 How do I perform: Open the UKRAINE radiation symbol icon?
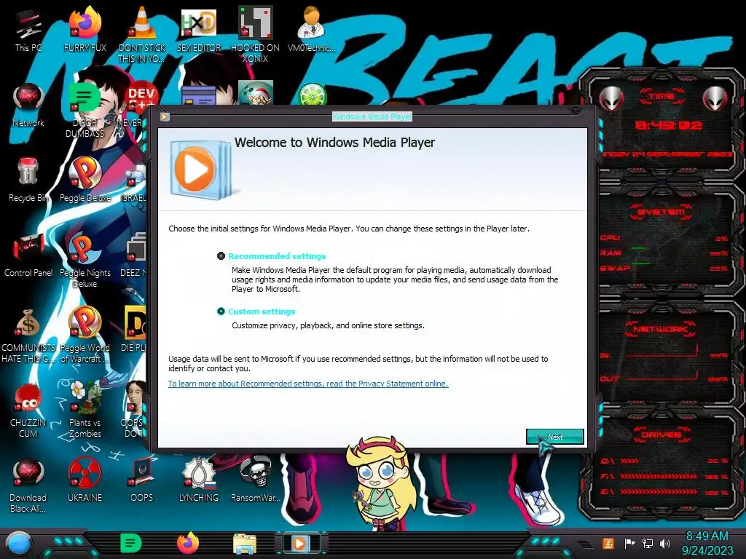point(85,479)
